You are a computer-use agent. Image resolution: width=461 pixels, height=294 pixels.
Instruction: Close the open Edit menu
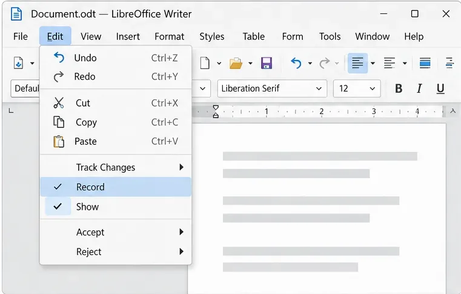click(55, 36)
